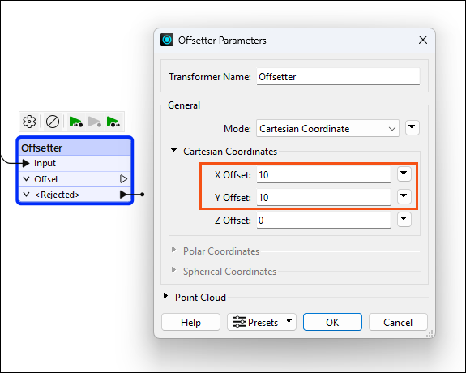Expand the Offset port attribute chevron
This screenshot has width=466, height=373.
(x=27, y=179)
